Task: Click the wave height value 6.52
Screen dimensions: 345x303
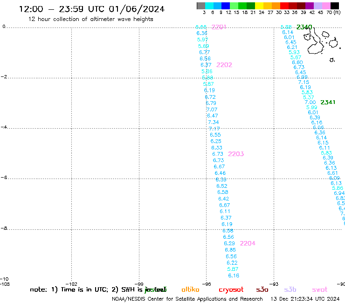Action: pos(222,186)
